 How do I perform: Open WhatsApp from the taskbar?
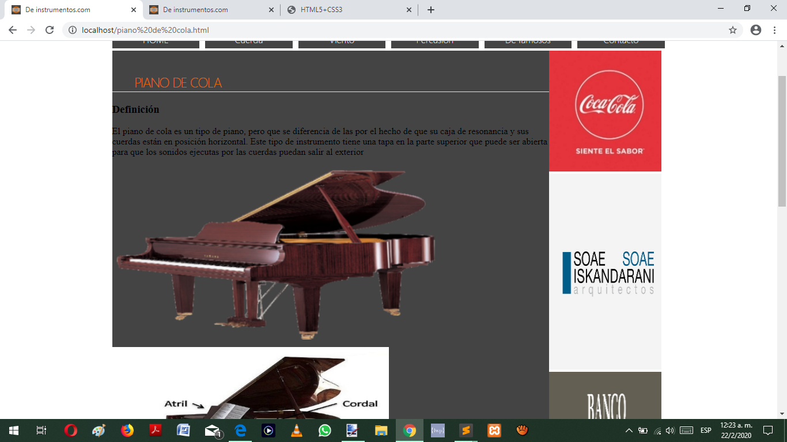325,430
